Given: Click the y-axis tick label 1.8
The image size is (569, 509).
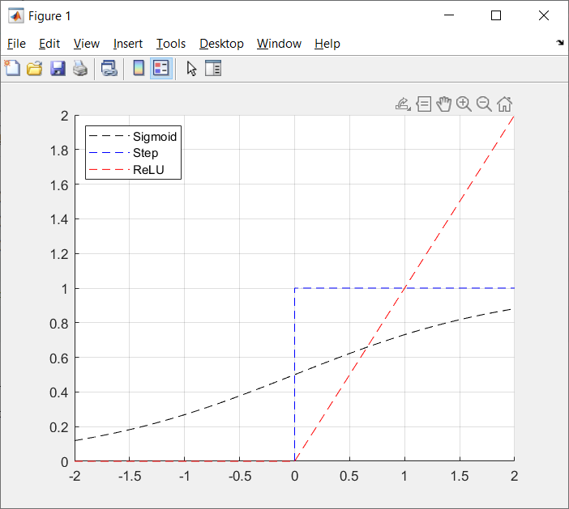Looking at the screenshot, I should tap(59, 151).
